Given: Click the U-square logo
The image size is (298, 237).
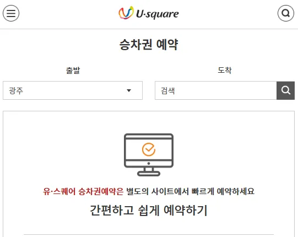Looking at the screenshot, I should pos(149,13).
